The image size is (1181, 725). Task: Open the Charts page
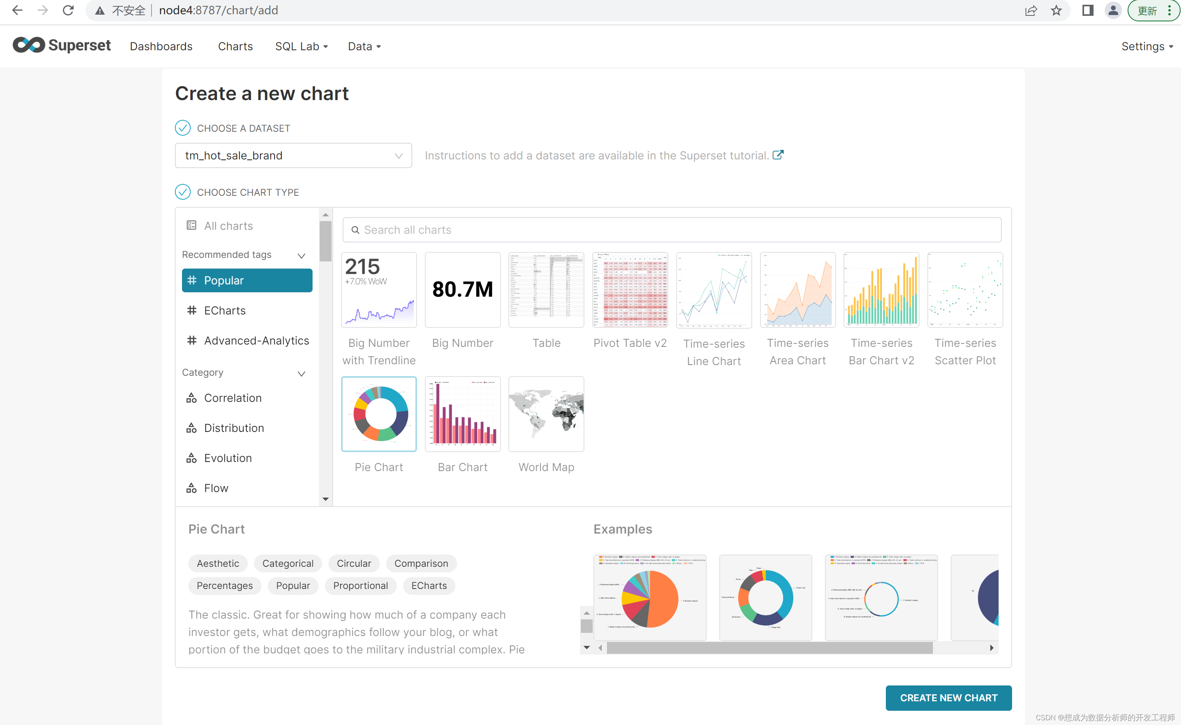point(235,47)
